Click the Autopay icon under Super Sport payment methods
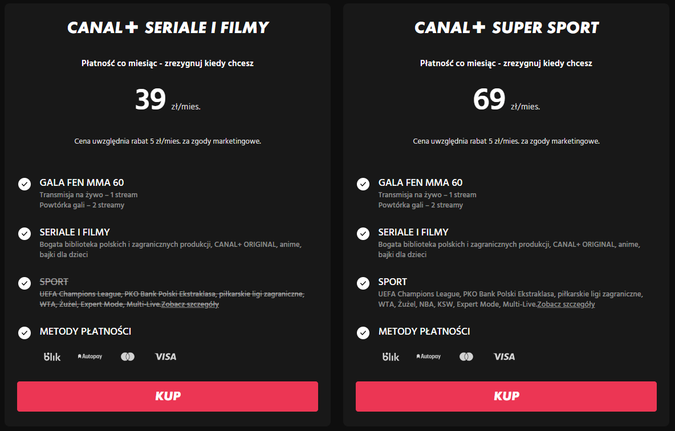Image resolution: width=675 pixels, height=431 pixels. 428,356
